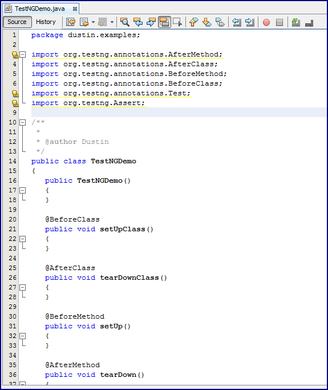Viewport: 328px width, 390px height.
Task: Toggle Rectangular Selection mode
Action: [177, 22]
